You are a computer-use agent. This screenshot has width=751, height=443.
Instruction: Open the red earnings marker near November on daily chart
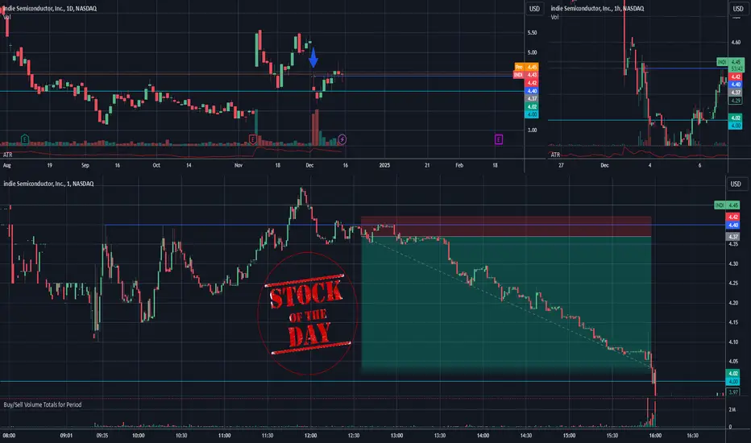252,139
